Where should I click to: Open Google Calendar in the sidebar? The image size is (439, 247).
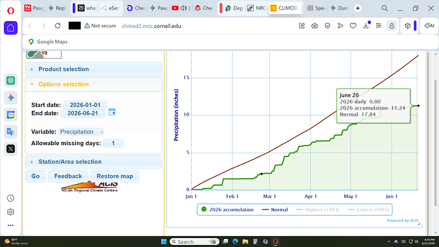11,115
